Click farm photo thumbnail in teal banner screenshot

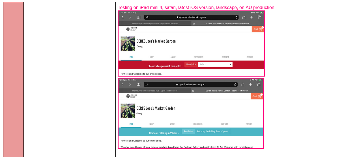coord(128,110)
